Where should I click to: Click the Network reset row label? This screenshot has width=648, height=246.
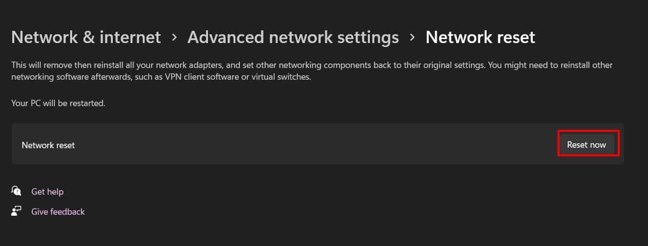[48, 145]
